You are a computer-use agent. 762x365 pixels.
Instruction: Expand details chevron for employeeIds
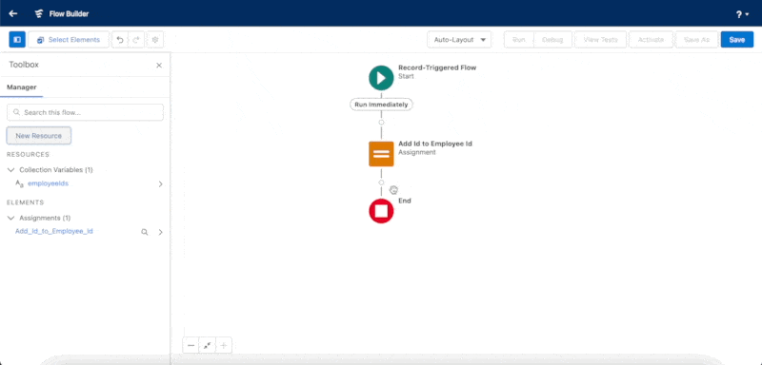pyautogui.click(x=160, y=184)
